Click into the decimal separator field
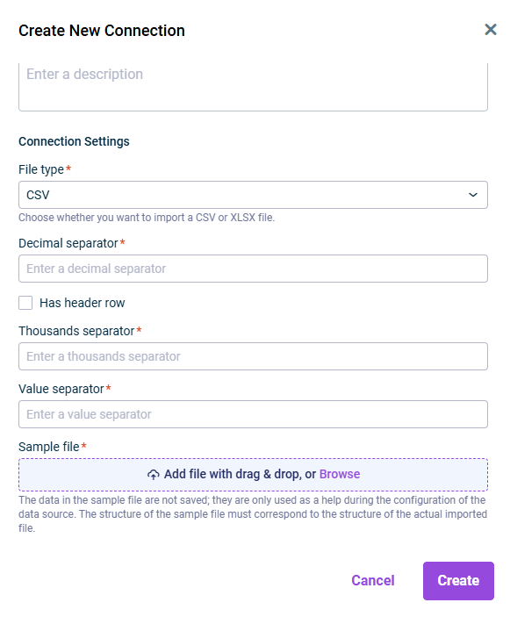510x624 pixels. [x=253, y=269]
